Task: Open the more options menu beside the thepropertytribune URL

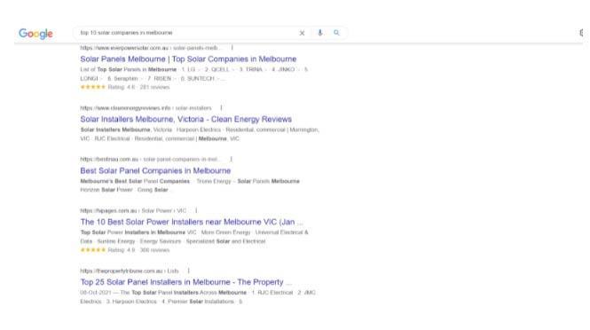Action: pyautogui.click(x=188, y=271)
